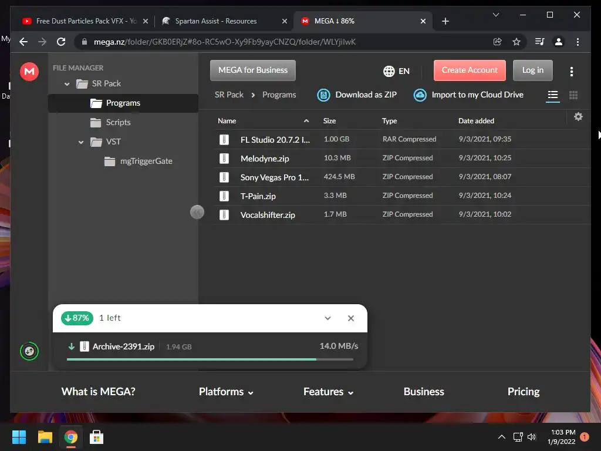Click the MEGA for Business button

click(x=253, y=70)
